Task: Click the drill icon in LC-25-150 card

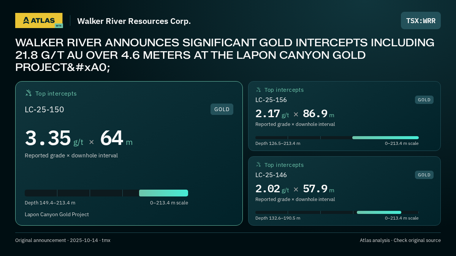Action: click(x=28, y=93)
